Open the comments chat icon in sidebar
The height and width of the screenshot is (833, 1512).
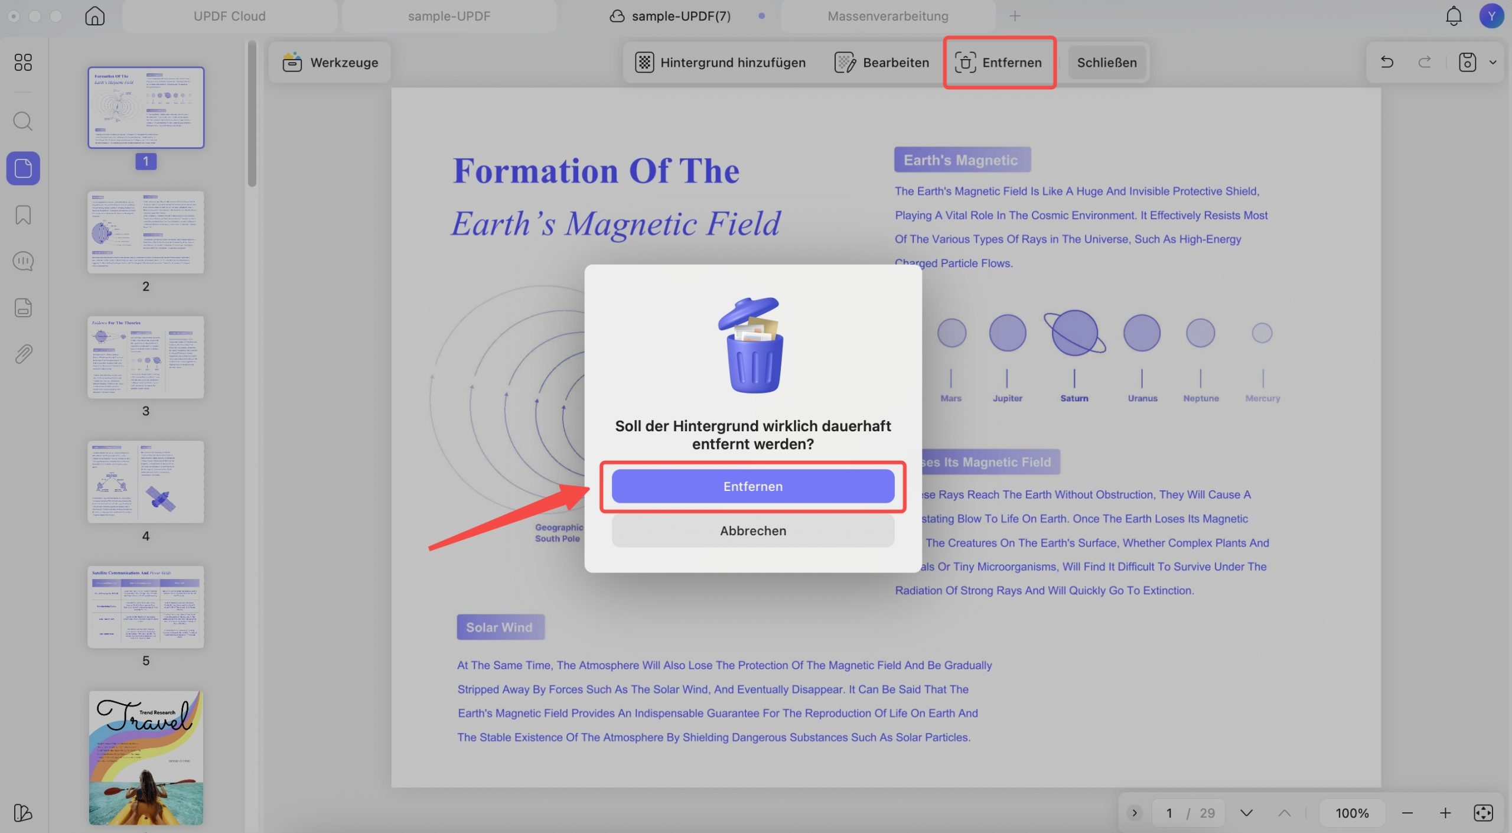[x=23, y=261]
